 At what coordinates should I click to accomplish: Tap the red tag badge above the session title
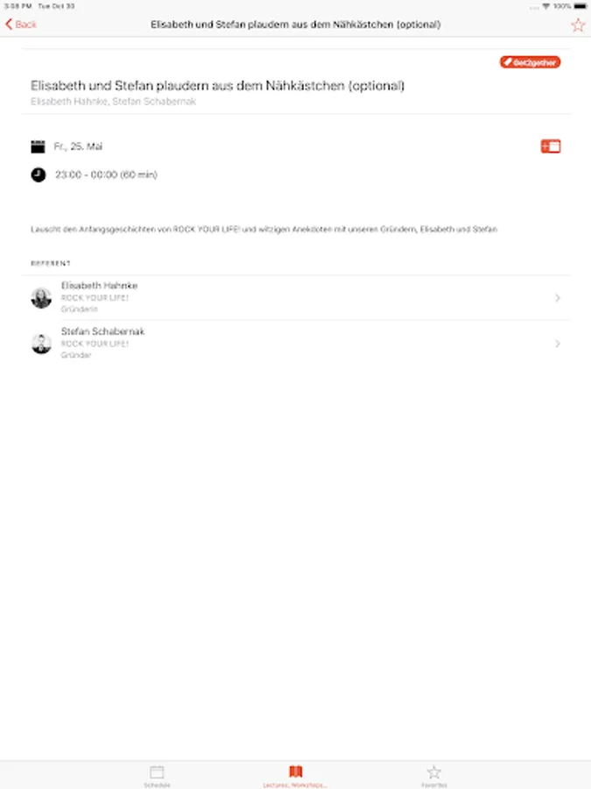tap(531, 62)
